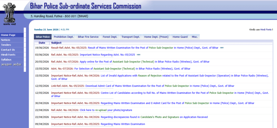Click the Date column header
Screen dimensions: 277x128
point(42,43)
